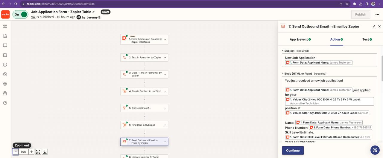The image size is (383, 158).
Task: Bookmark page with the star icon
Action: (347, 4)
